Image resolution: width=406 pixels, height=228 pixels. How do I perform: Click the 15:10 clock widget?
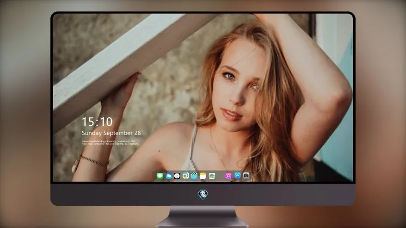(x=97, y=122)
